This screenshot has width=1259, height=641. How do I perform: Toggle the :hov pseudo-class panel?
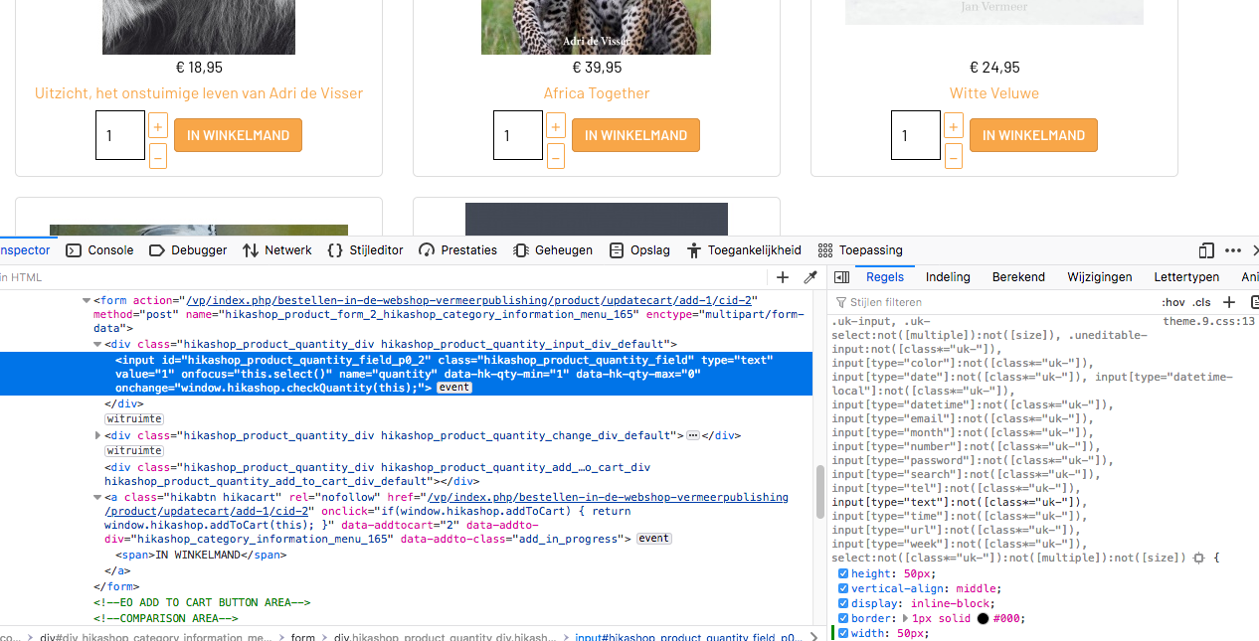coord(1173,302)
